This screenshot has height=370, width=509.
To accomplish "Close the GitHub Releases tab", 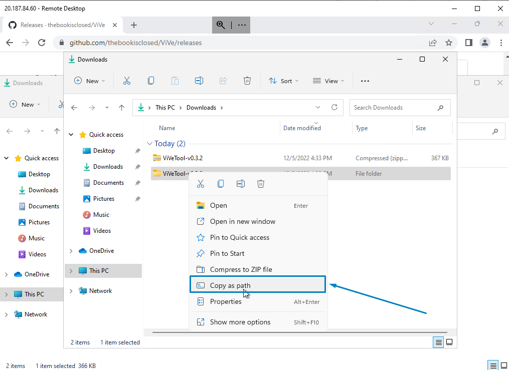I will click(x=115, y=25).
